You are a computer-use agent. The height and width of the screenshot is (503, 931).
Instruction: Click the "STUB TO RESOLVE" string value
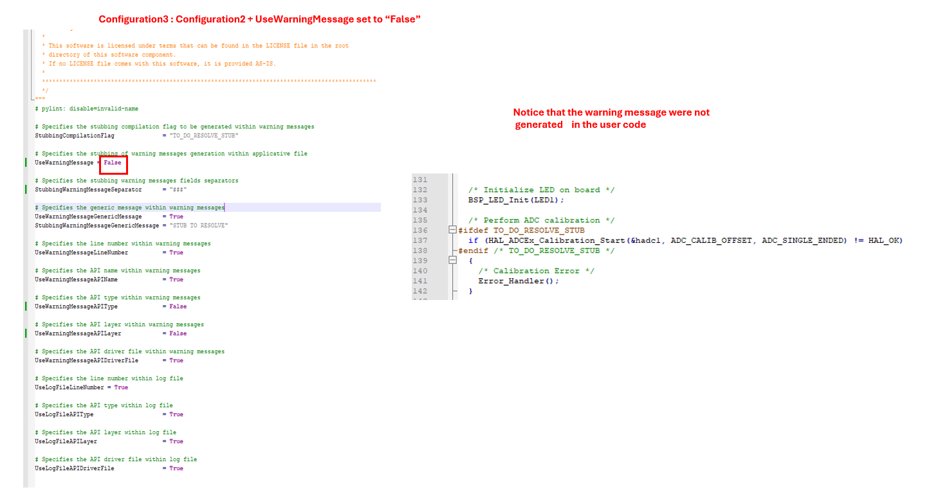pyautogui.click(x=198, y=226)
